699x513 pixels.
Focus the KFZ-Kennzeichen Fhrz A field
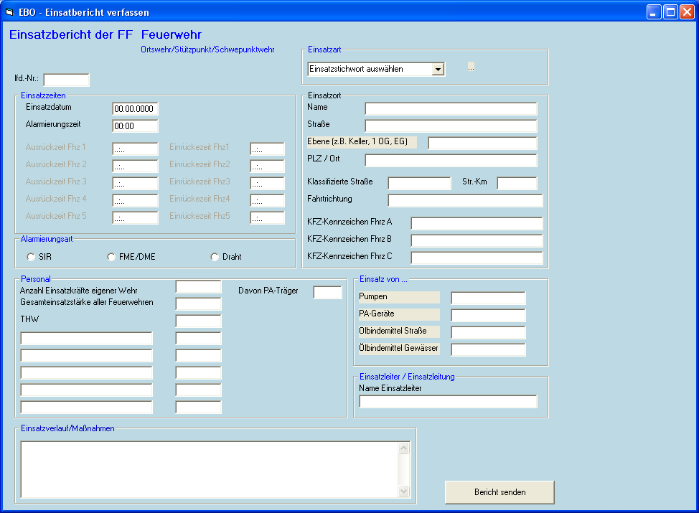coord(476,223)
